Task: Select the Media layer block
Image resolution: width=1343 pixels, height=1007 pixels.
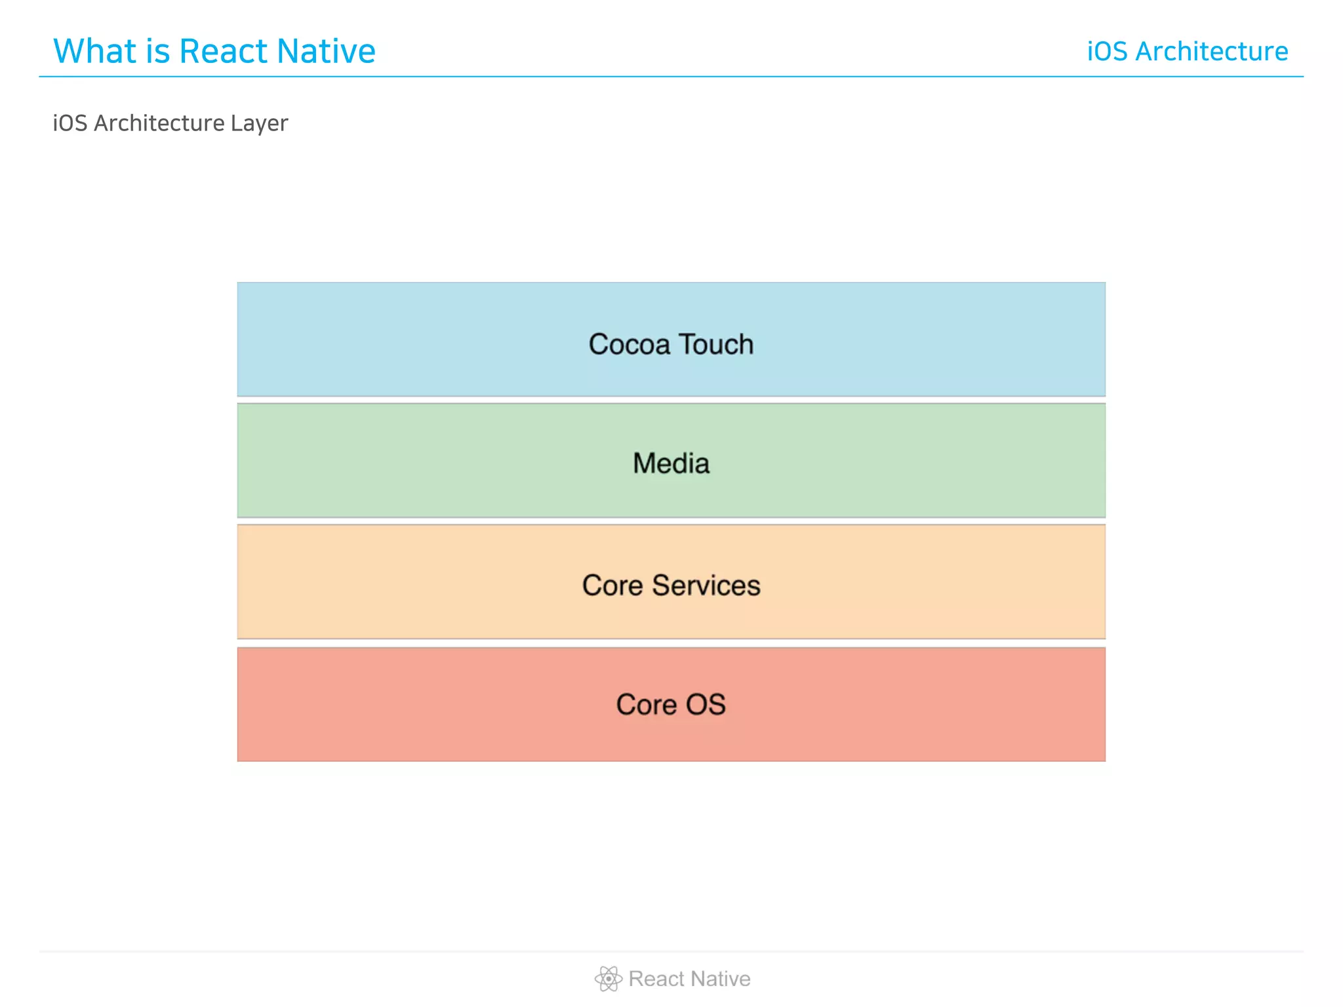Action: 671,460
